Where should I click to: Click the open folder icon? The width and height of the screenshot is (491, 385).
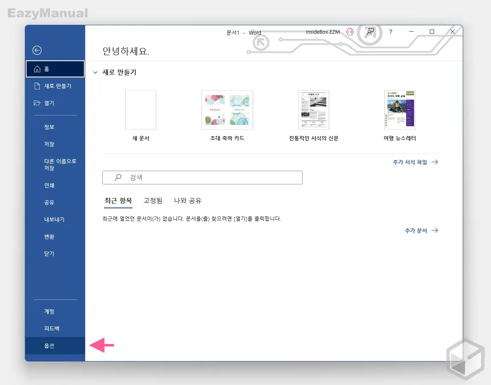37,103
